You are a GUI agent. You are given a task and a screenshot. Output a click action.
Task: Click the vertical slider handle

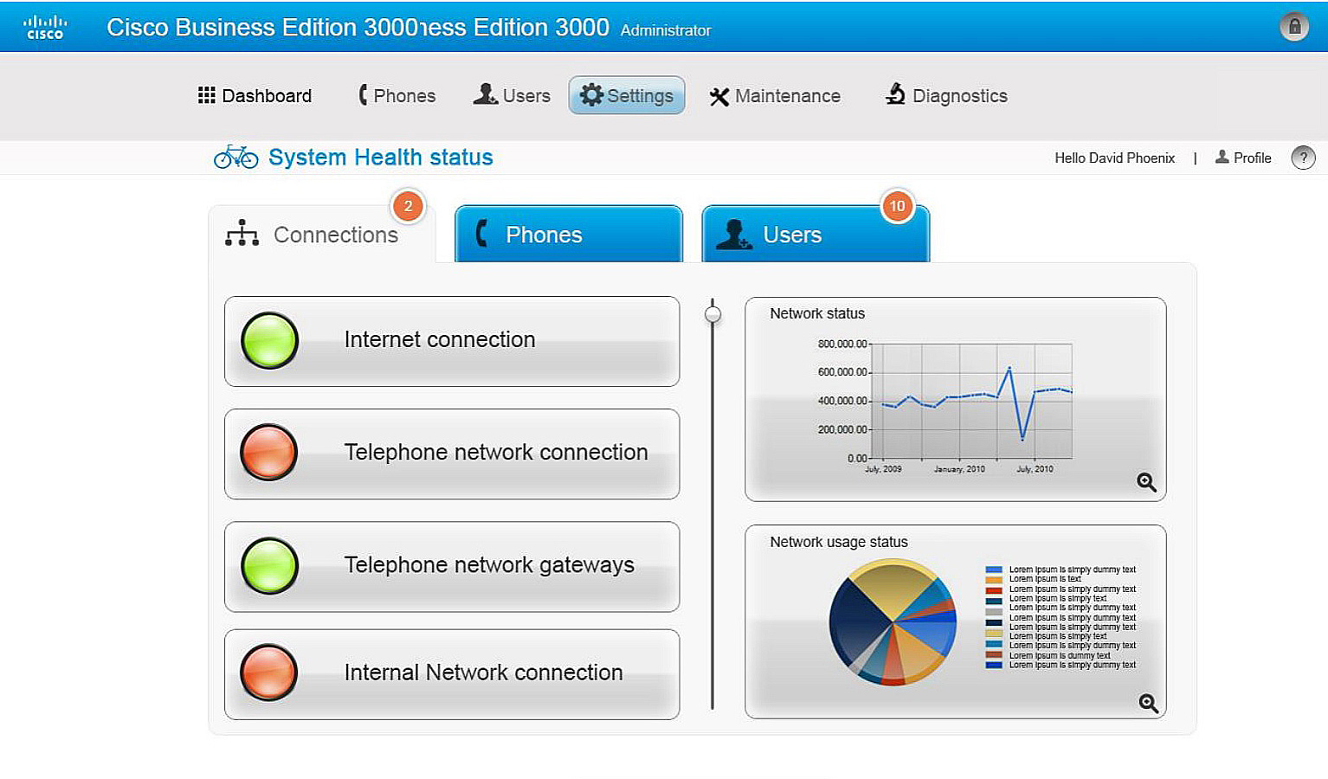pos(712,313)
